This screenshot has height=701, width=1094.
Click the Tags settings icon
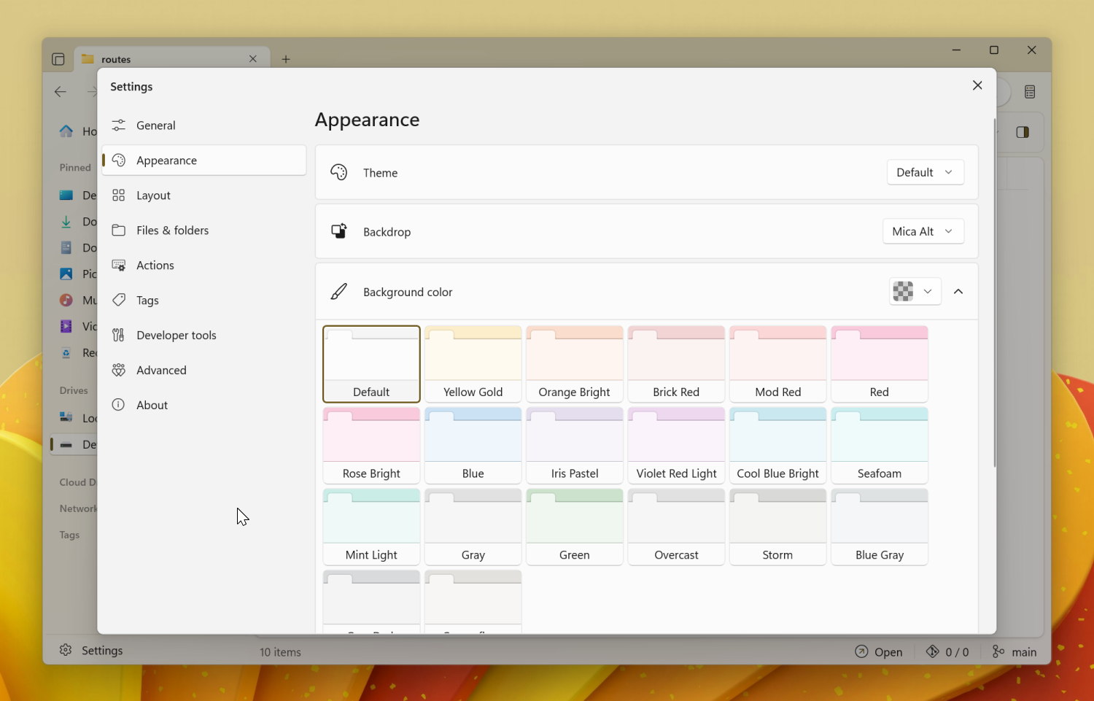(119, 300)
